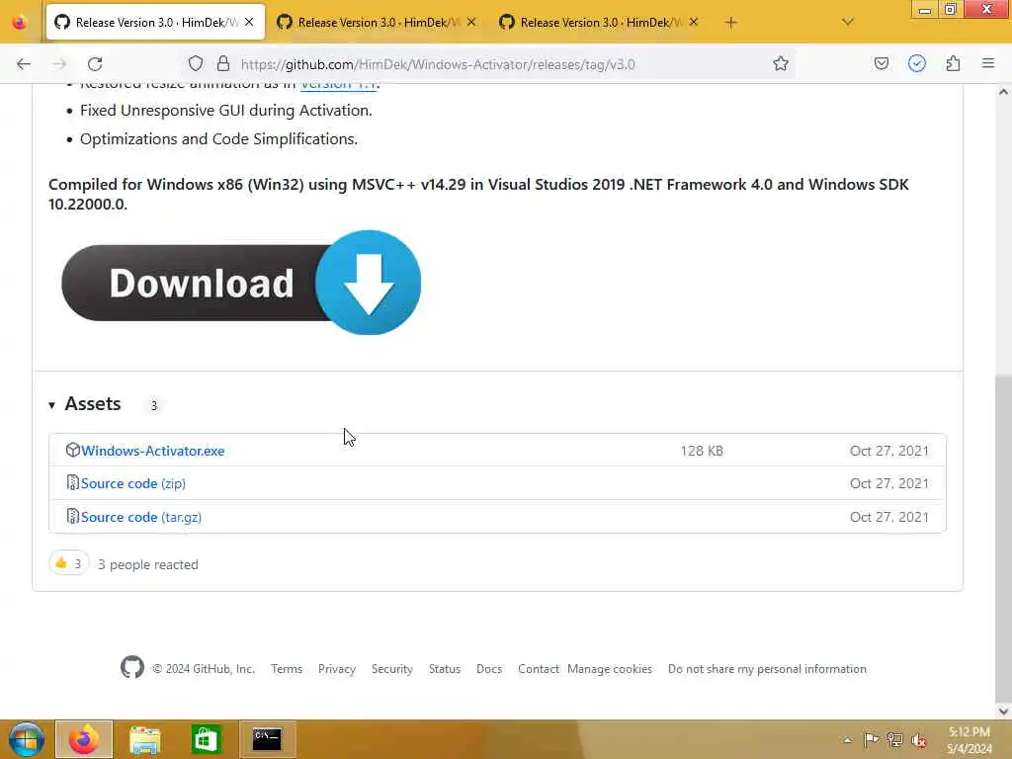The height and width of the screenshot is (759, 1012).
Task: Bookmark this page with the star icon
Action: coord(781,63)
